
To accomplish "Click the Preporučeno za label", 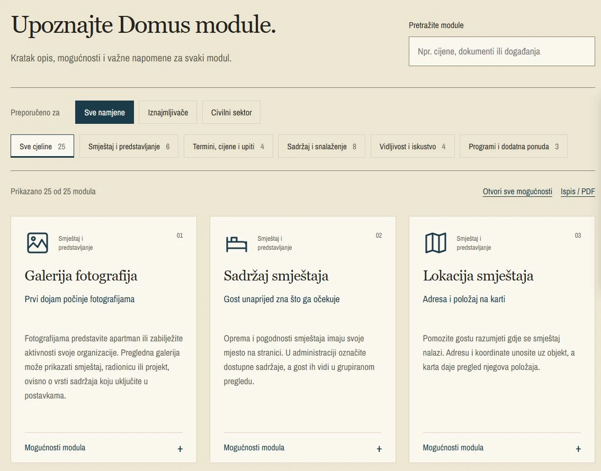I will click(x=35, y=113).
